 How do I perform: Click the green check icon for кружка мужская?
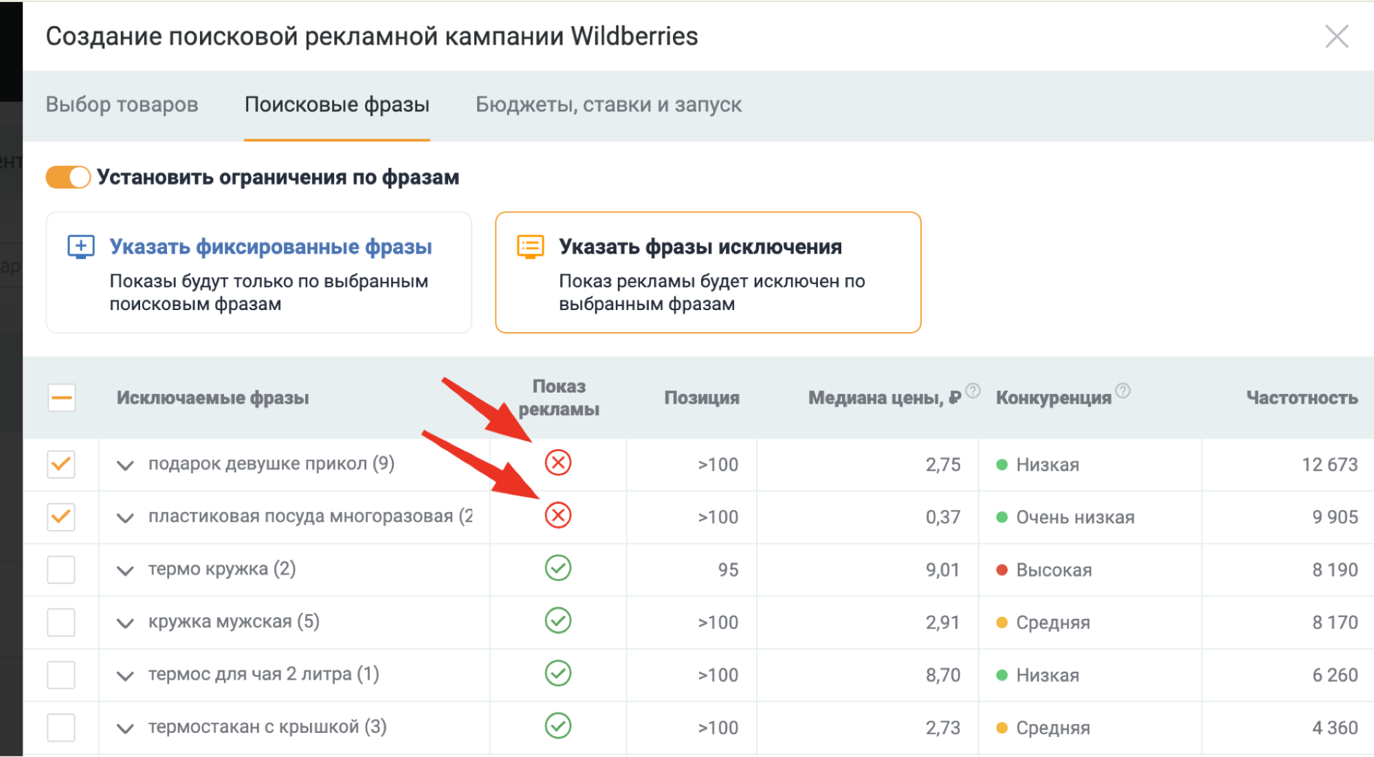[x=558, y=620]
